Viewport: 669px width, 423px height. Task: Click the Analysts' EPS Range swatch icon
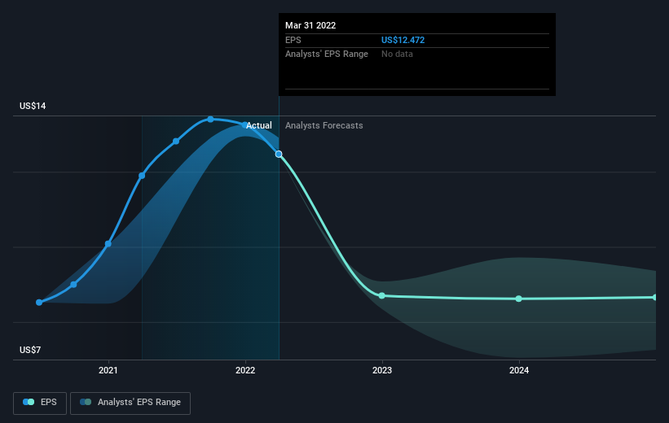(x=86, y=402)
